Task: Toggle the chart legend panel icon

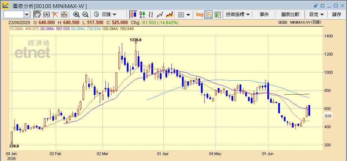Action: (x=209, y=15)
